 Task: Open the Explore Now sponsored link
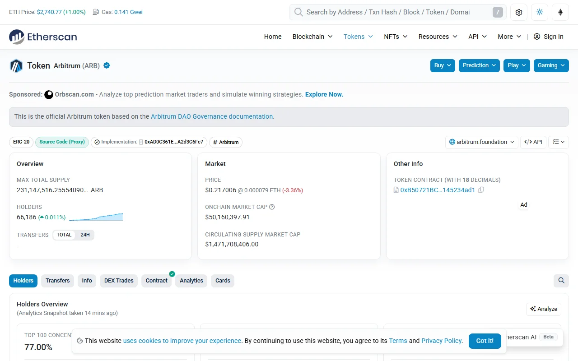tap(324, 94)
